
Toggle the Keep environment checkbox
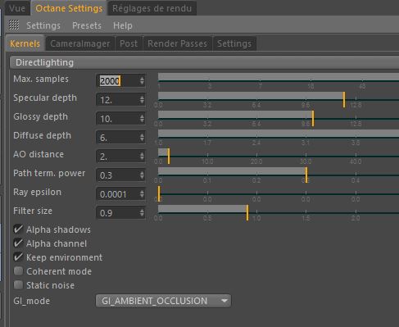pyautogui.click(x=18, y=257)
